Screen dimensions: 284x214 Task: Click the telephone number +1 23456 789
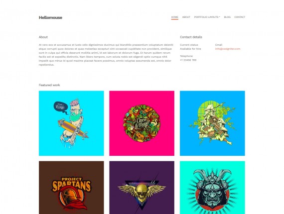188,60
